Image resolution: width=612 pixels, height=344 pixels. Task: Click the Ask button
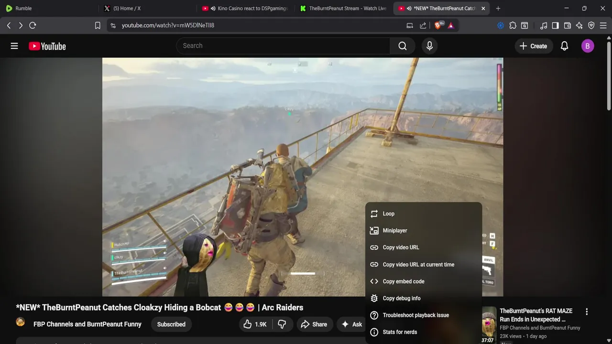352,324
